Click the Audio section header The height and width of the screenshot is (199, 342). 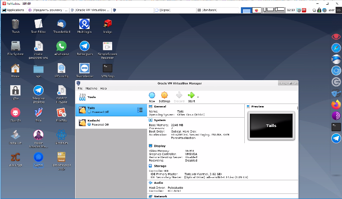pyautogui.click(x=158, y=183)
